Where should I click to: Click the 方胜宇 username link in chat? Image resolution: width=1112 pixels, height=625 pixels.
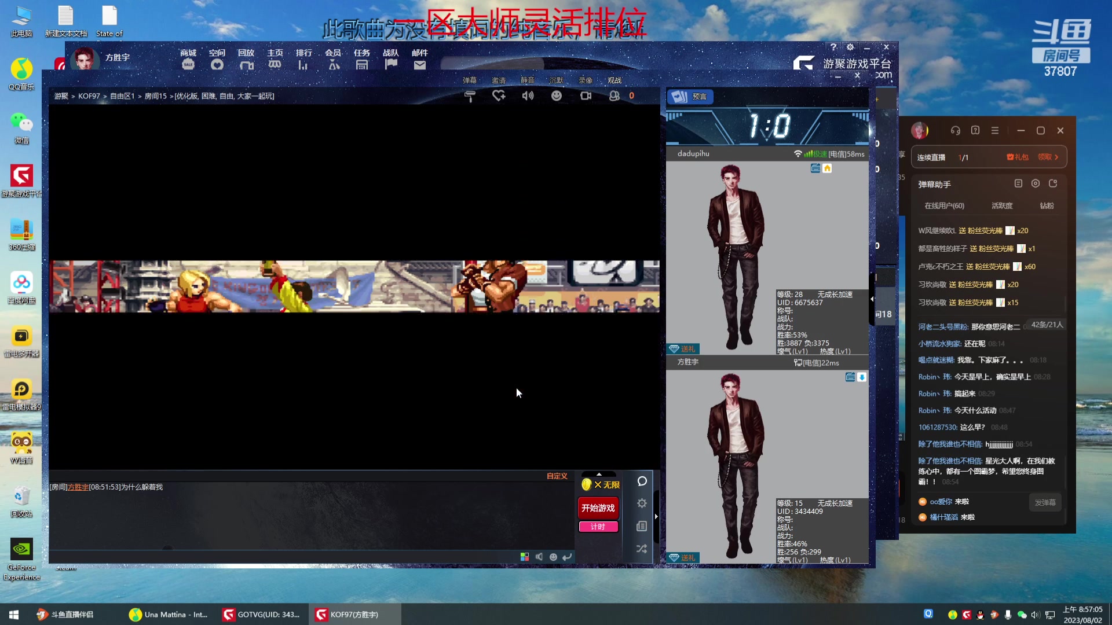pyautogui.click(x=78, y=487)
